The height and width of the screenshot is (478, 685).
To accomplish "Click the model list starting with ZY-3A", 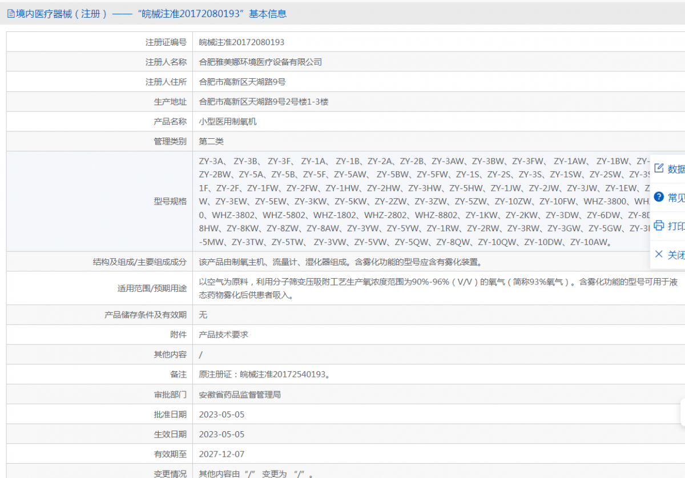I will (425, 201).
